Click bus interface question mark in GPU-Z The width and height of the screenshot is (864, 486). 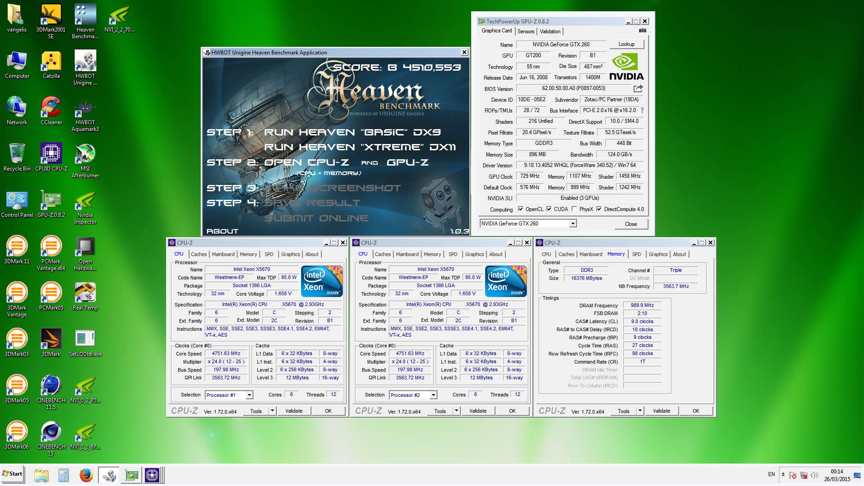coord(642,110)
